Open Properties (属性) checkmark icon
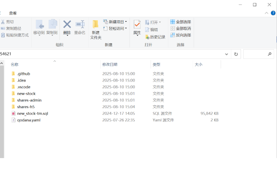This screenshot has width=277, height=169. click(x=137, y=26)
